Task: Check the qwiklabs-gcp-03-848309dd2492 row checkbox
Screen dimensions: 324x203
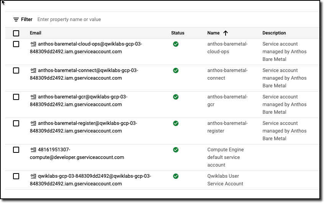Action: (16, 176)
